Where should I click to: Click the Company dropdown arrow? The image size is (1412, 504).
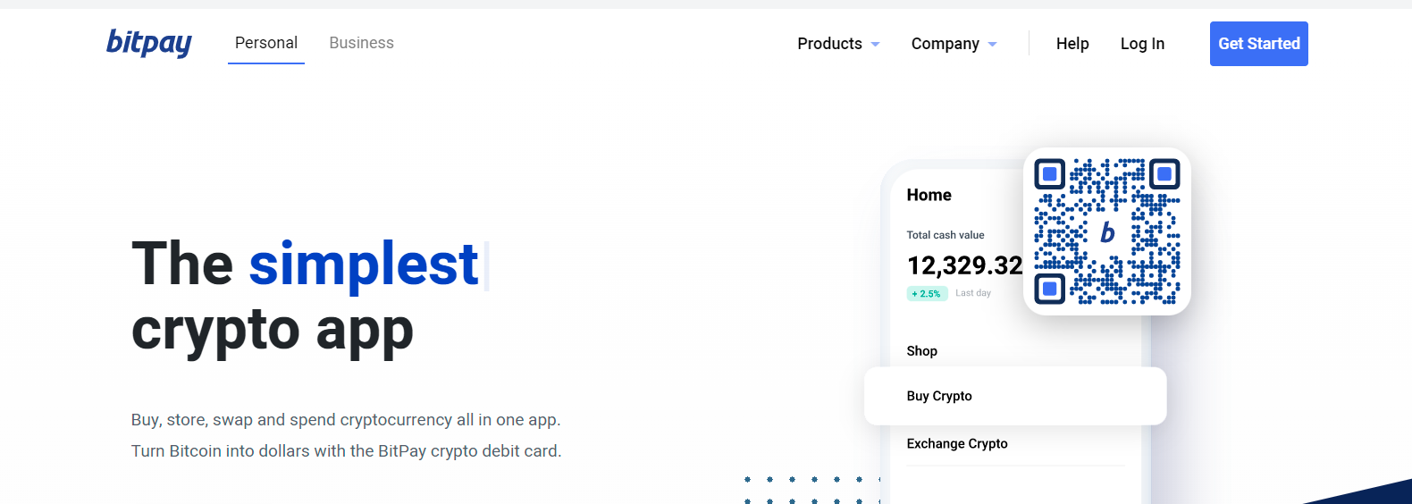tap(992, 44)
